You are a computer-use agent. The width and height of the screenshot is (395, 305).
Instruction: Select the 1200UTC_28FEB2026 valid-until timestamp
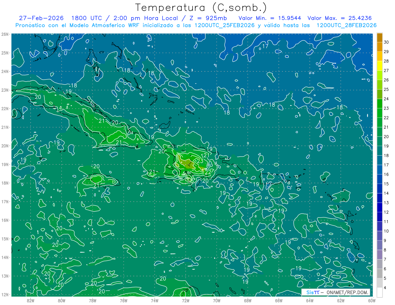pos(347,25)
